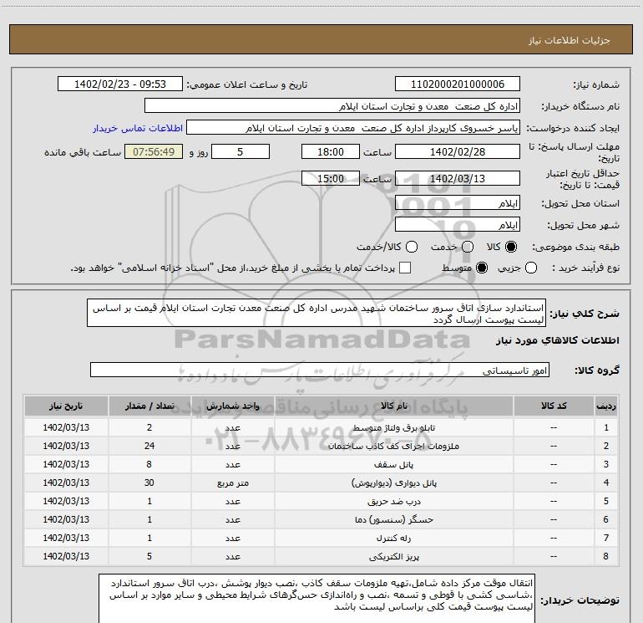This screenshot has width=643, height=623.
Task: Click the تاریخ نیاز column header
Action: (x=66, y=406)
